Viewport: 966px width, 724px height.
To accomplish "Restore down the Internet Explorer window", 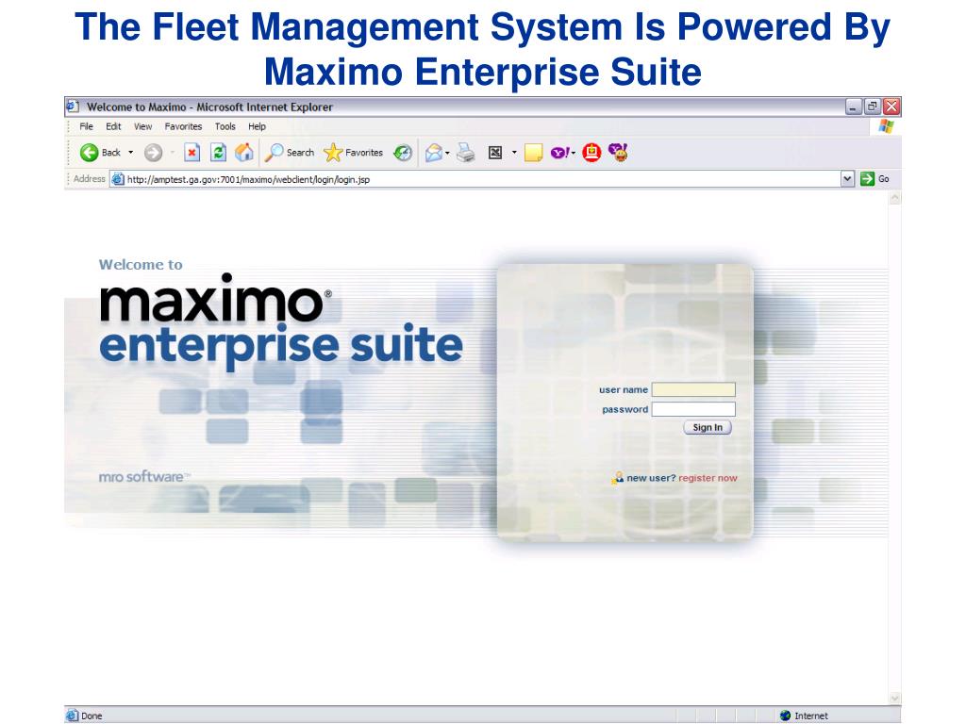I will pos(873,107).
